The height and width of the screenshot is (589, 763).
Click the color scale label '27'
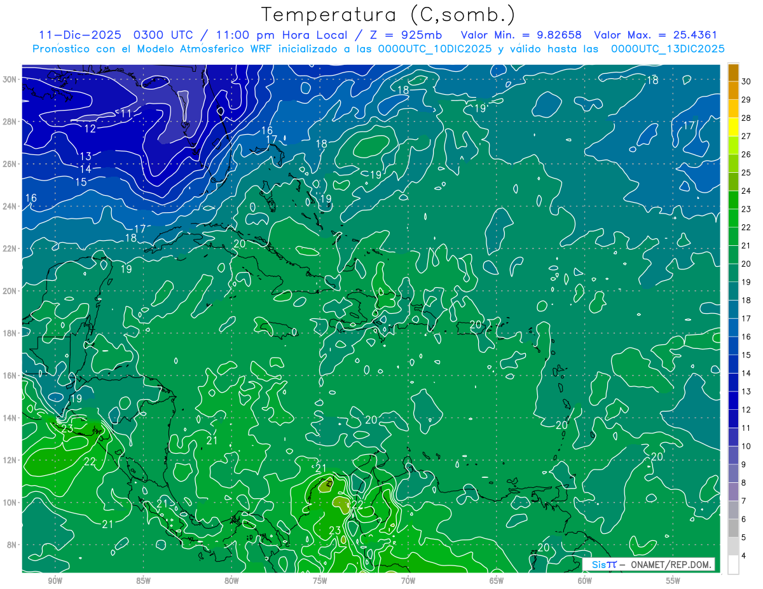click(x=746, y=136)
